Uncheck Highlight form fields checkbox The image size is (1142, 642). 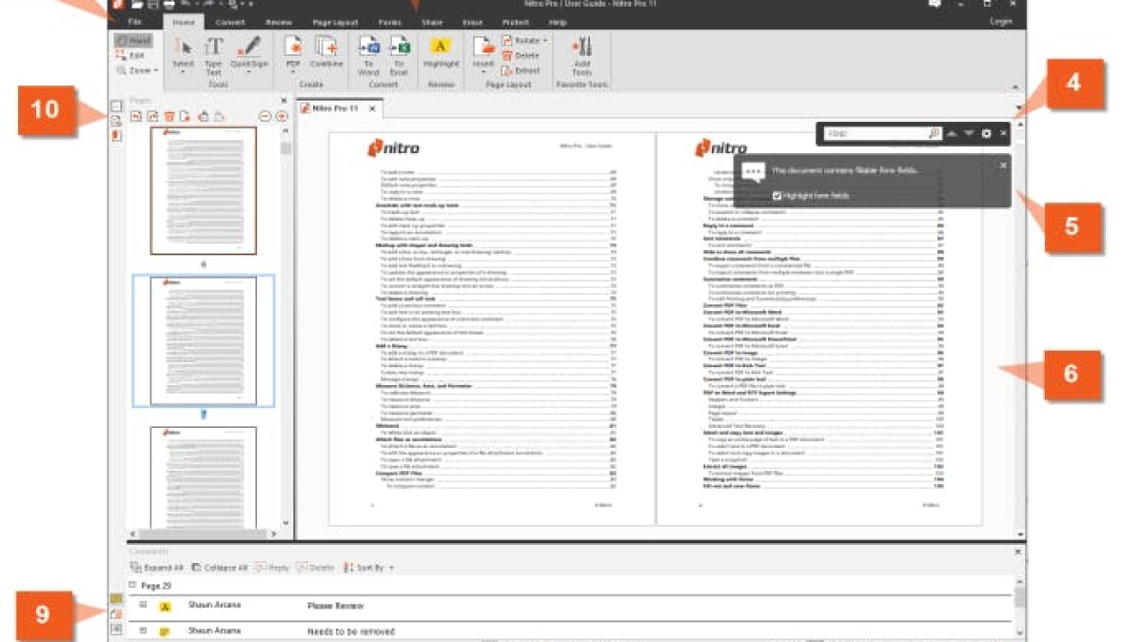(x=777, y=196)
